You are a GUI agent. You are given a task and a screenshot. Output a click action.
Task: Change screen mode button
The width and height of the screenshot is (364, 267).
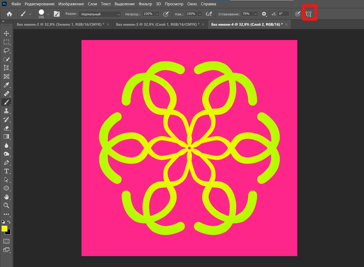click(x=6, y=250)
